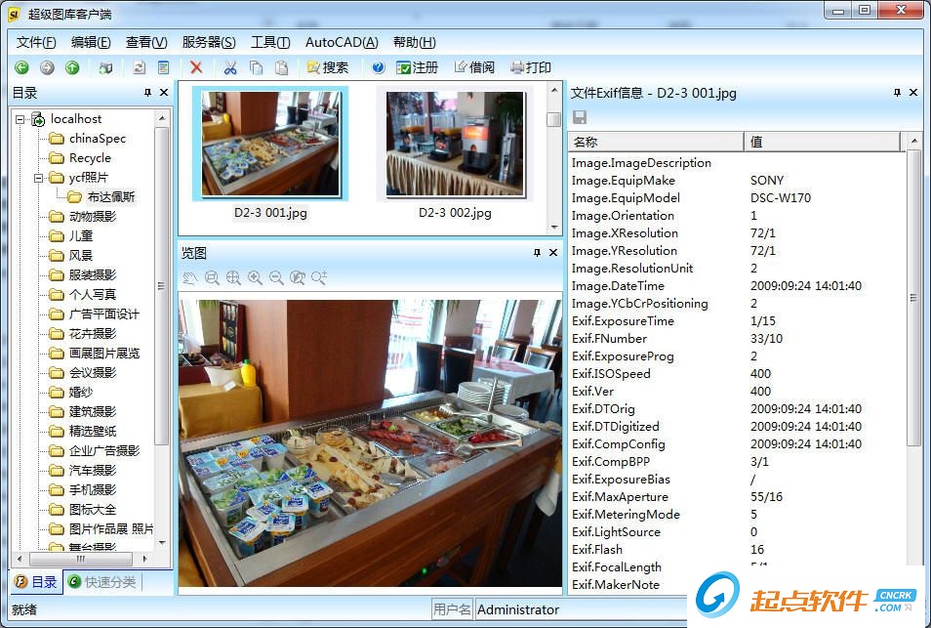Click zoom in on the preview toolbar

pos(256,278)
